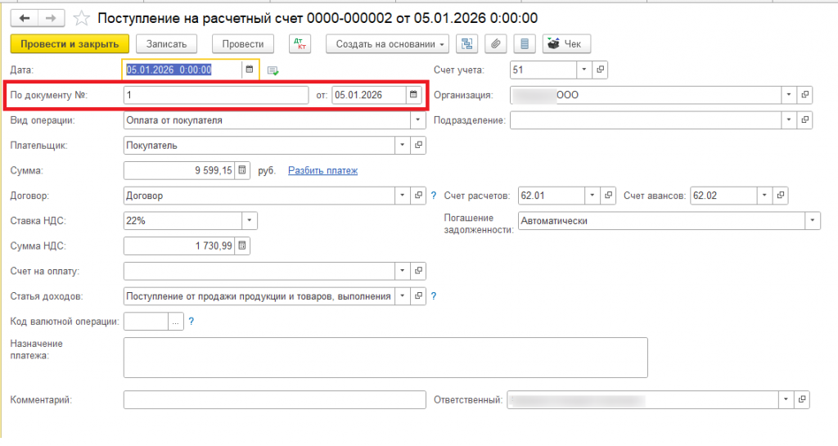Open calculator for Сумма НДС field
This screenshot has height=446, width=838.
[x=242, y=246]
